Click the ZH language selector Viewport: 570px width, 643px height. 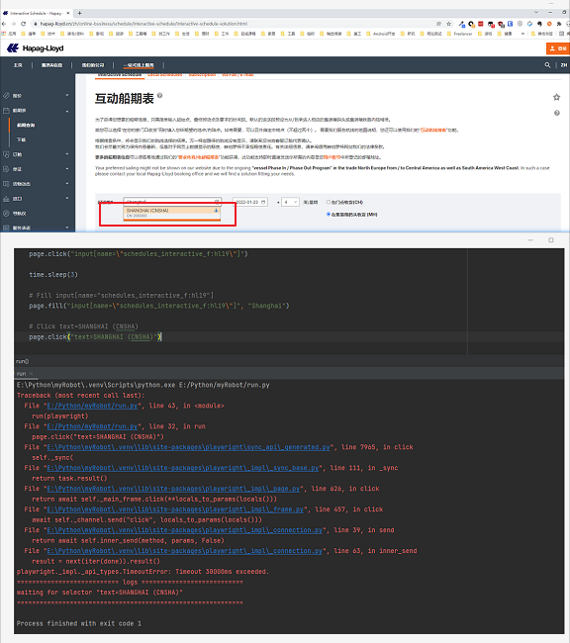(x=564, y=64)
